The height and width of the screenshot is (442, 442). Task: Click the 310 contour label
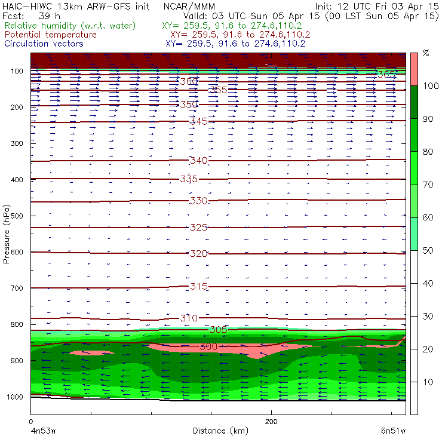(x=189, y=318)
